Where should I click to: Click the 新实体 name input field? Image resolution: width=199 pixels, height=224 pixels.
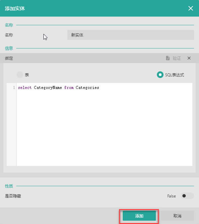130,35
